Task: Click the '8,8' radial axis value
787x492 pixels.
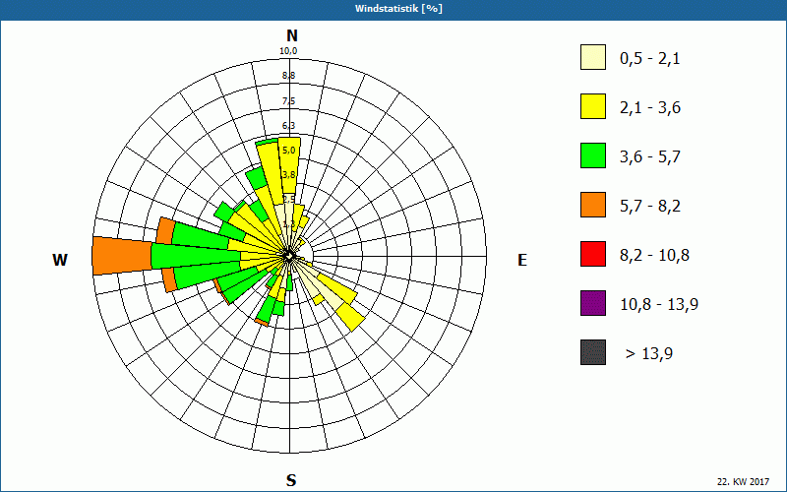Action: [x=288, y=76]
